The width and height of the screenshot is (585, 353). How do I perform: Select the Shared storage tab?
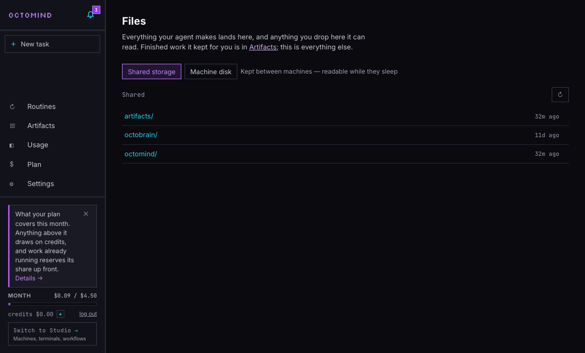click(x=151, y=72)
